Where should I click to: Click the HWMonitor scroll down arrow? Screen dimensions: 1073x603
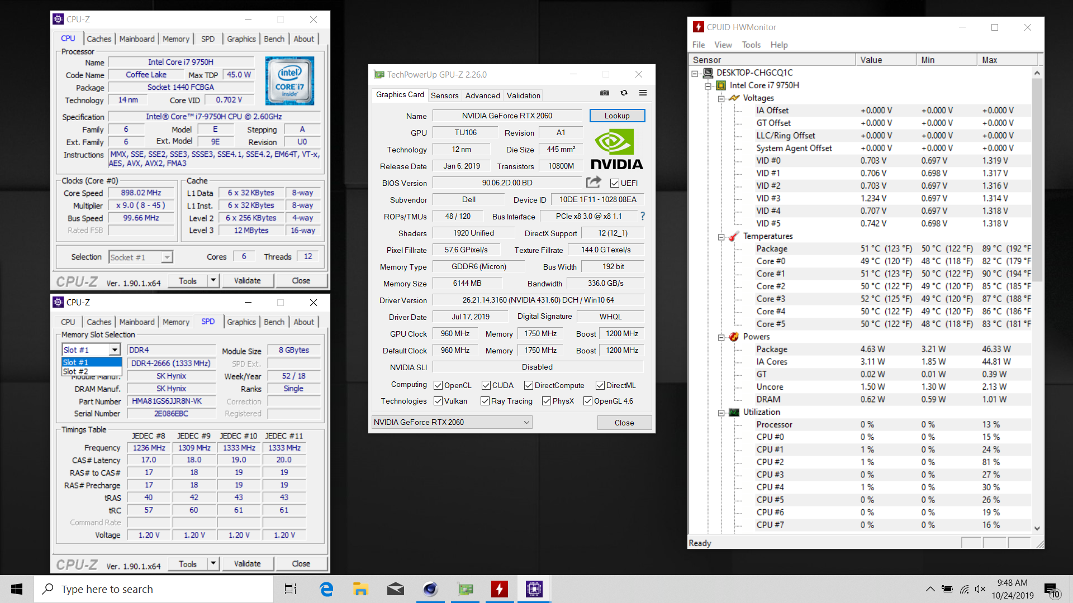[x=1037, y=528]
